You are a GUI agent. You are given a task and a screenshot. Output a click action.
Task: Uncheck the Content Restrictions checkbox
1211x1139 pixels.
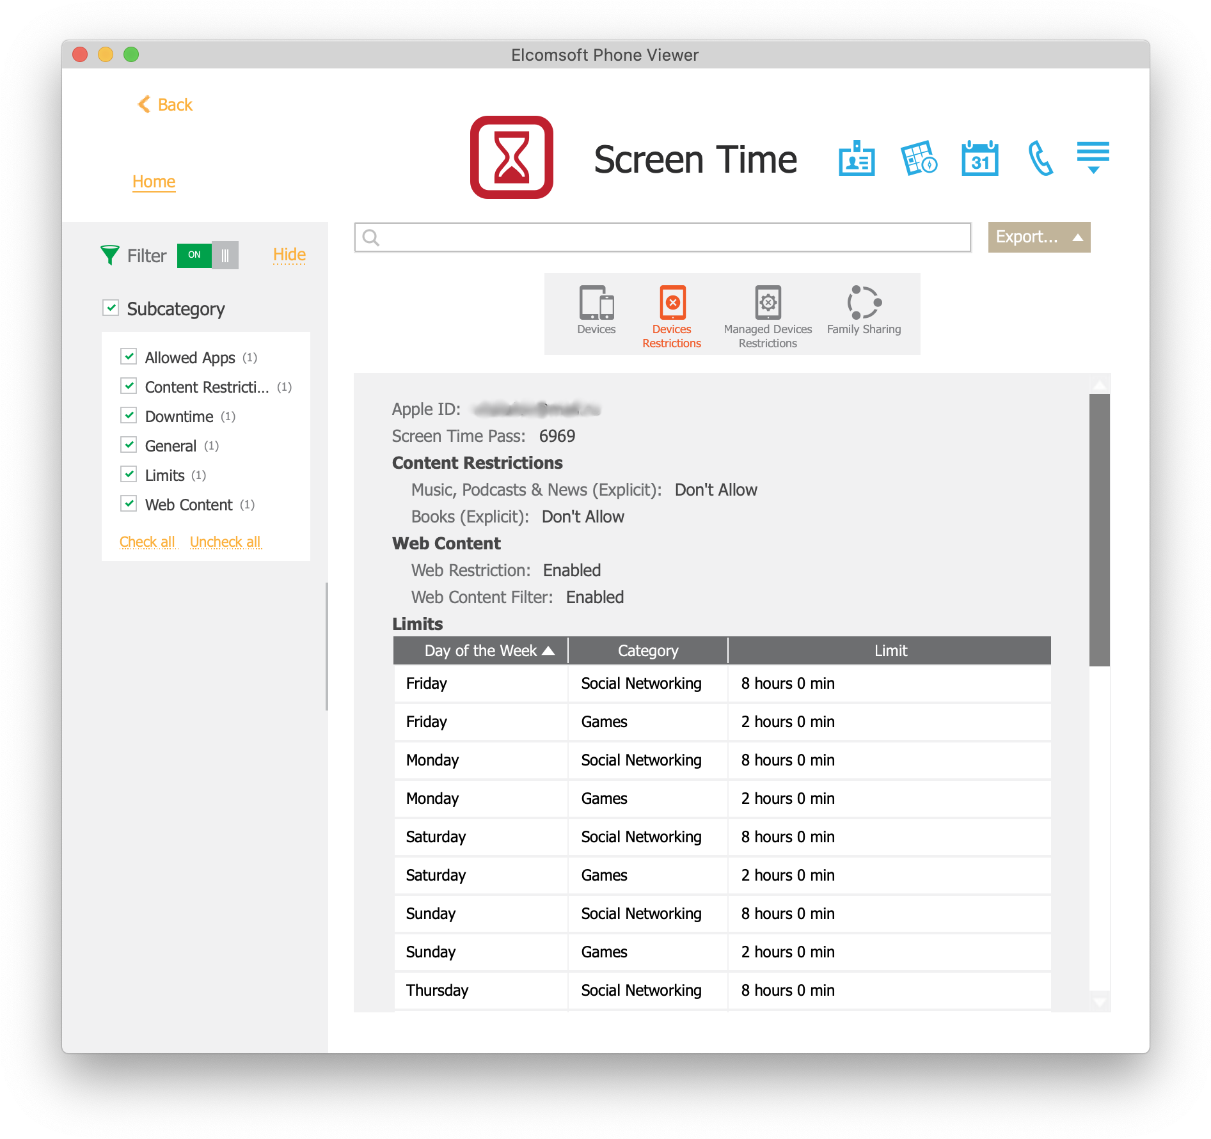click(x=129, y=386)
